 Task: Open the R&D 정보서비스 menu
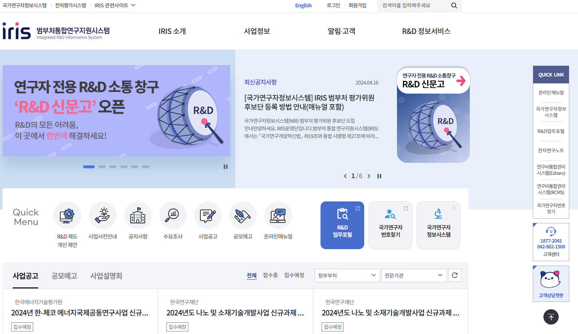click(x=426, y=31)
